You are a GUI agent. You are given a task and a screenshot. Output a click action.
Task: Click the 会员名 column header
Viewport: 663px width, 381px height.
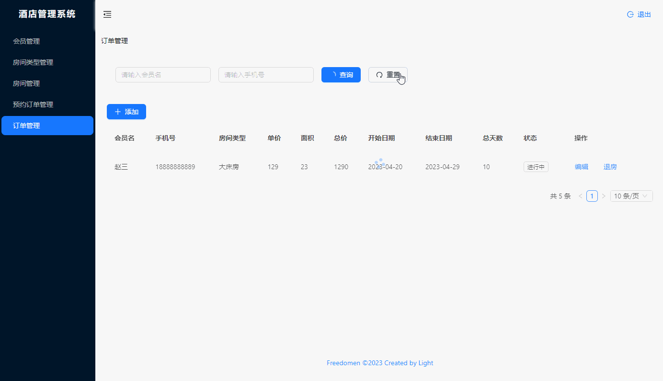pyautogui.click(x=125, y=138)
